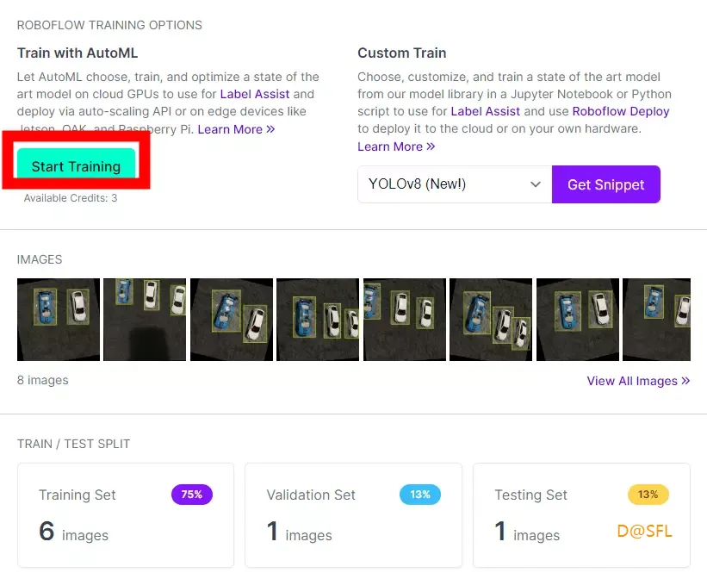
Task: Open Learn More link under Custom Train
Action: (x=396, y=146)
